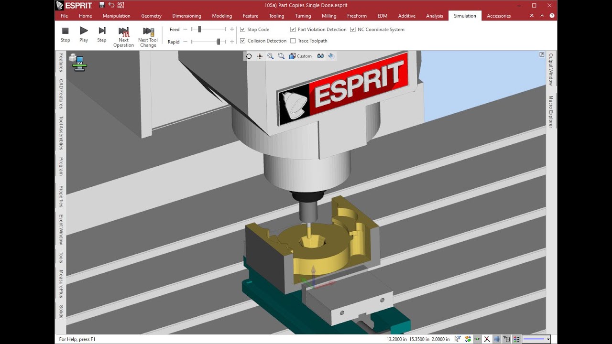This screenshot has height=344, width=612.
Task: Click the binoculars view icon
Action: (320, 56)
